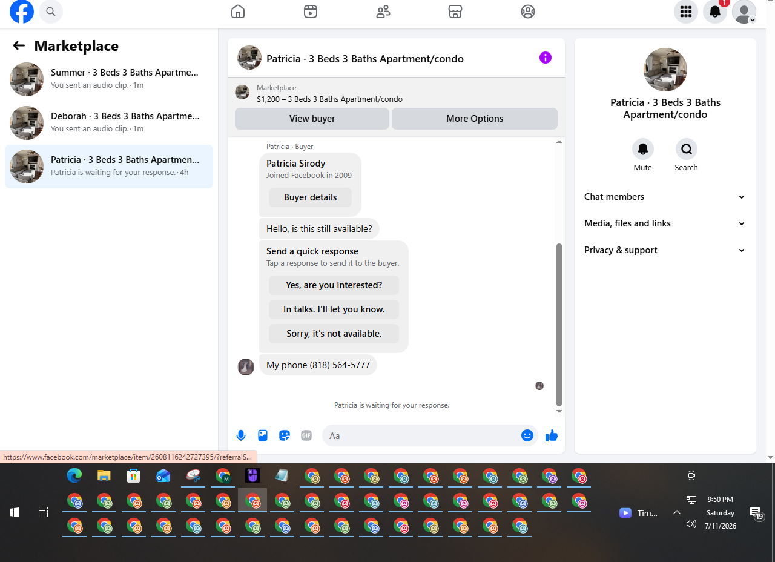Image resolution: width=775 pixels, height=562 pixels.
Task: Send quick reply "Sorry, it's not available."
Action: pos(334,334)
